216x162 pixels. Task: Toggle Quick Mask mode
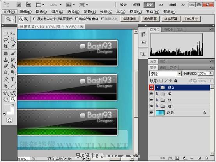tap(9, 120)
